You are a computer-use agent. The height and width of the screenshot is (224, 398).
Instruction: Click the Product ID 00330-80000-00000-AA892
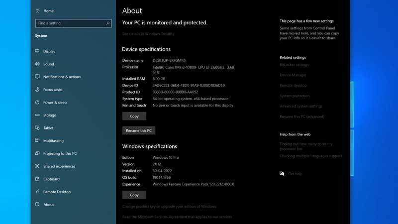pyautogui.click(x=175, y=92)
